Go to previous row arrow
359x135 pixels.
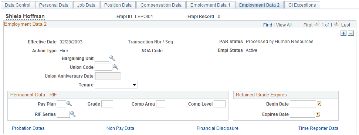(x=316, y=24)
